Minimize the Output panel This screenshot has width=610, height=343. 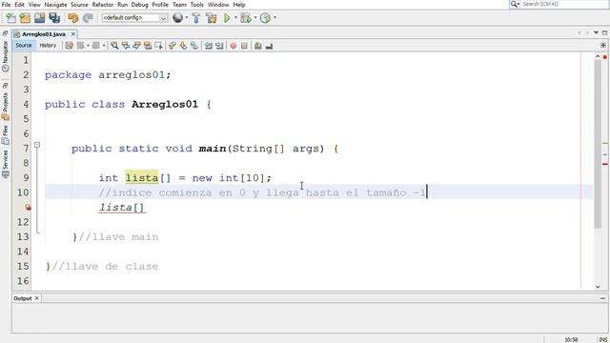[x=602, y=298]
